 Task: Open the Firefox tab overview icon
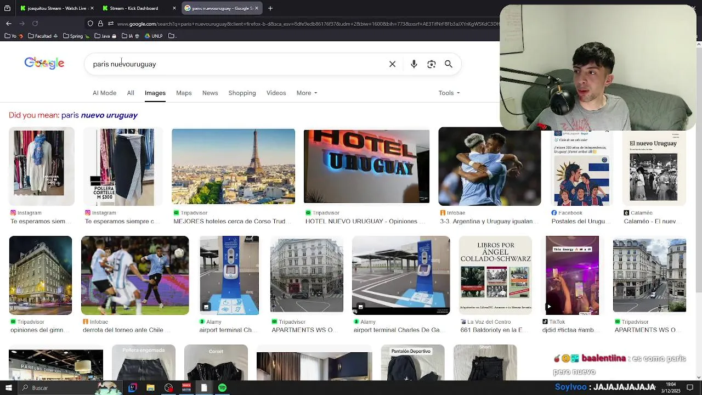click(7, 8)
